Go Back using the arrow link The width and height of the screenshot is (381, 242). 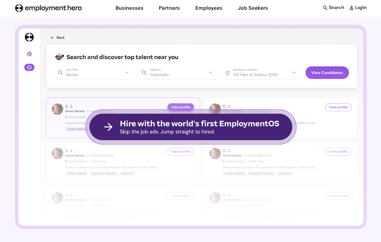[57, 38]
